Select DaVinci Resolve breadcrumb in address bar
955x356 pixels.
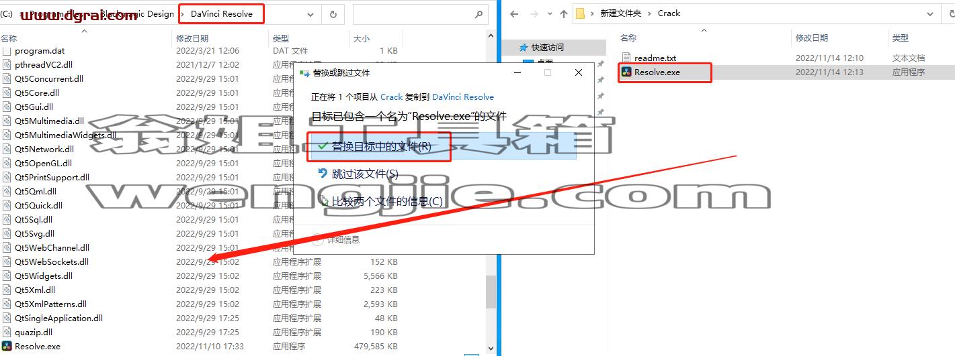pos(222,13)
